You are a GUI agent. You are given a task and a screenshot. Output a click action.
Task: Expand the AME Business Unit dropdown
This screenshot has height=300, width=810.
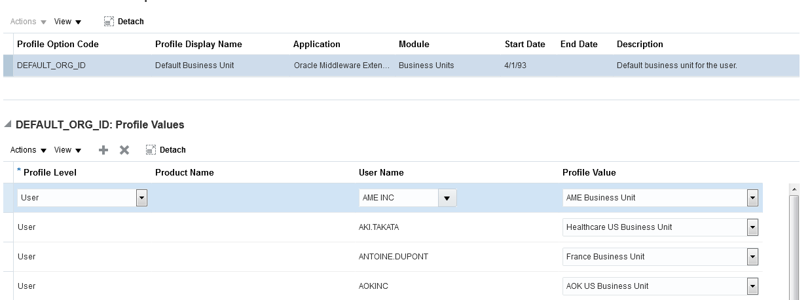[x=752, y=198]
